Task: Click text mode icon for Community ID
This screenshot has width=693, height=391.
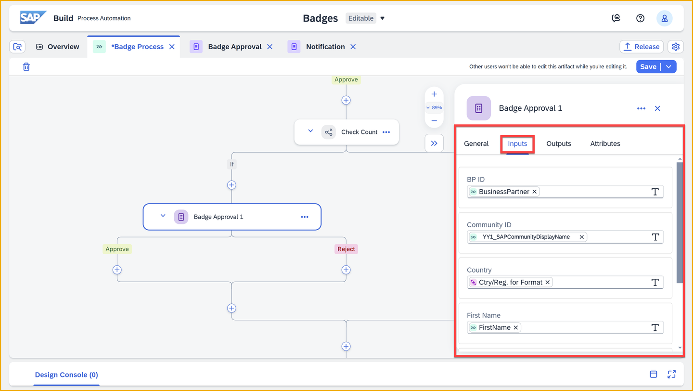Action: [x=655, y=237]
